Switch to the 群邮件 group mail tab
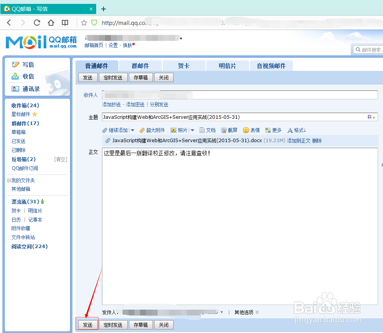383x333 pixels. (140, 65)
